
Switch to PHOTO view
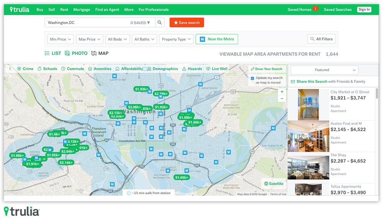click(76, 53)
